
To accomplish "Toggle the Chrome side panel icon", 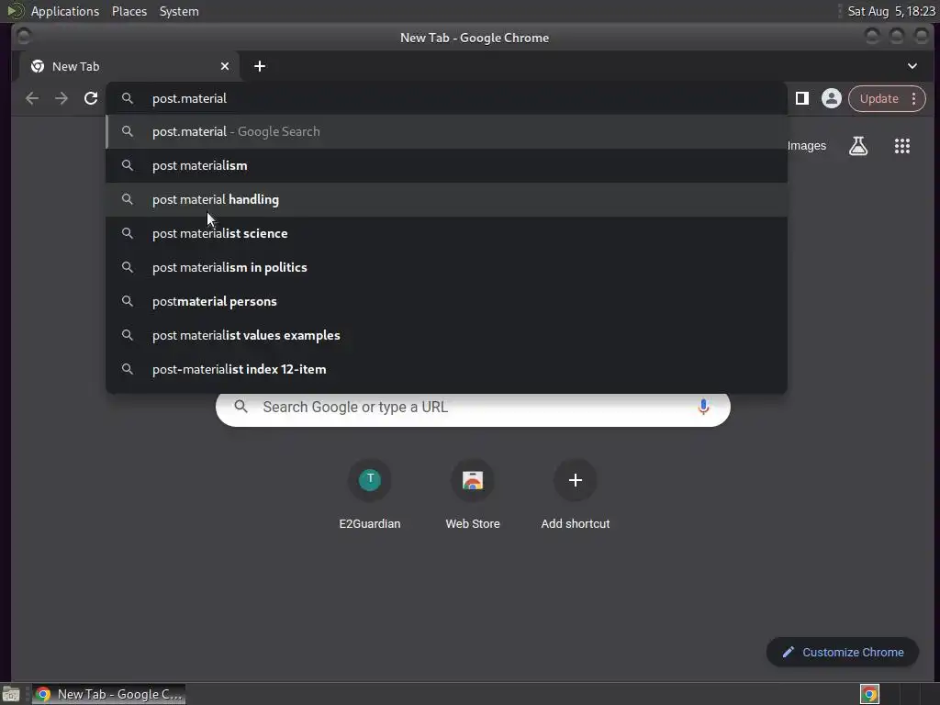I will pos(802,98).
